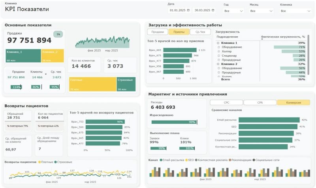The height and width of the screenshot is (188, 316).
Task: Click the yellow Платные treemap block
Action: tap(92, 84)
